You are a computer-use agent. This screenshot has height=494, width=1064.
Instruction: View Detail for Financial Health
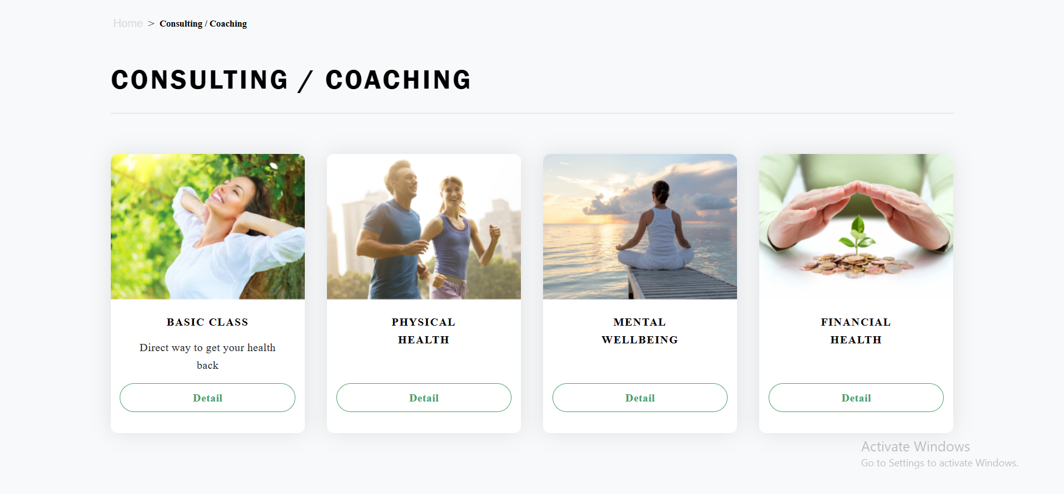[x=856, y=398]
